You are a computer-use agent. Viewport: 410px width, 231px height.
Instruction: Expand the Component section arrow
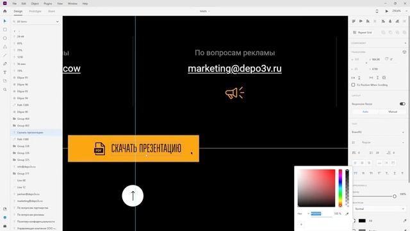click(406, 43)
